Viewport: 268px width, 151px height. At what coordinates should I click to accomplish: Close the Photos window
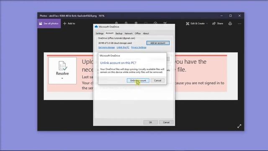240,16
